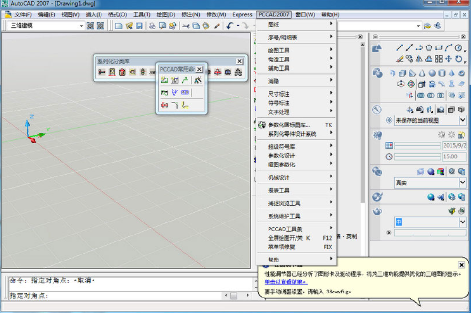Open the 三维建模 workspace dropdown

point(81,26)
